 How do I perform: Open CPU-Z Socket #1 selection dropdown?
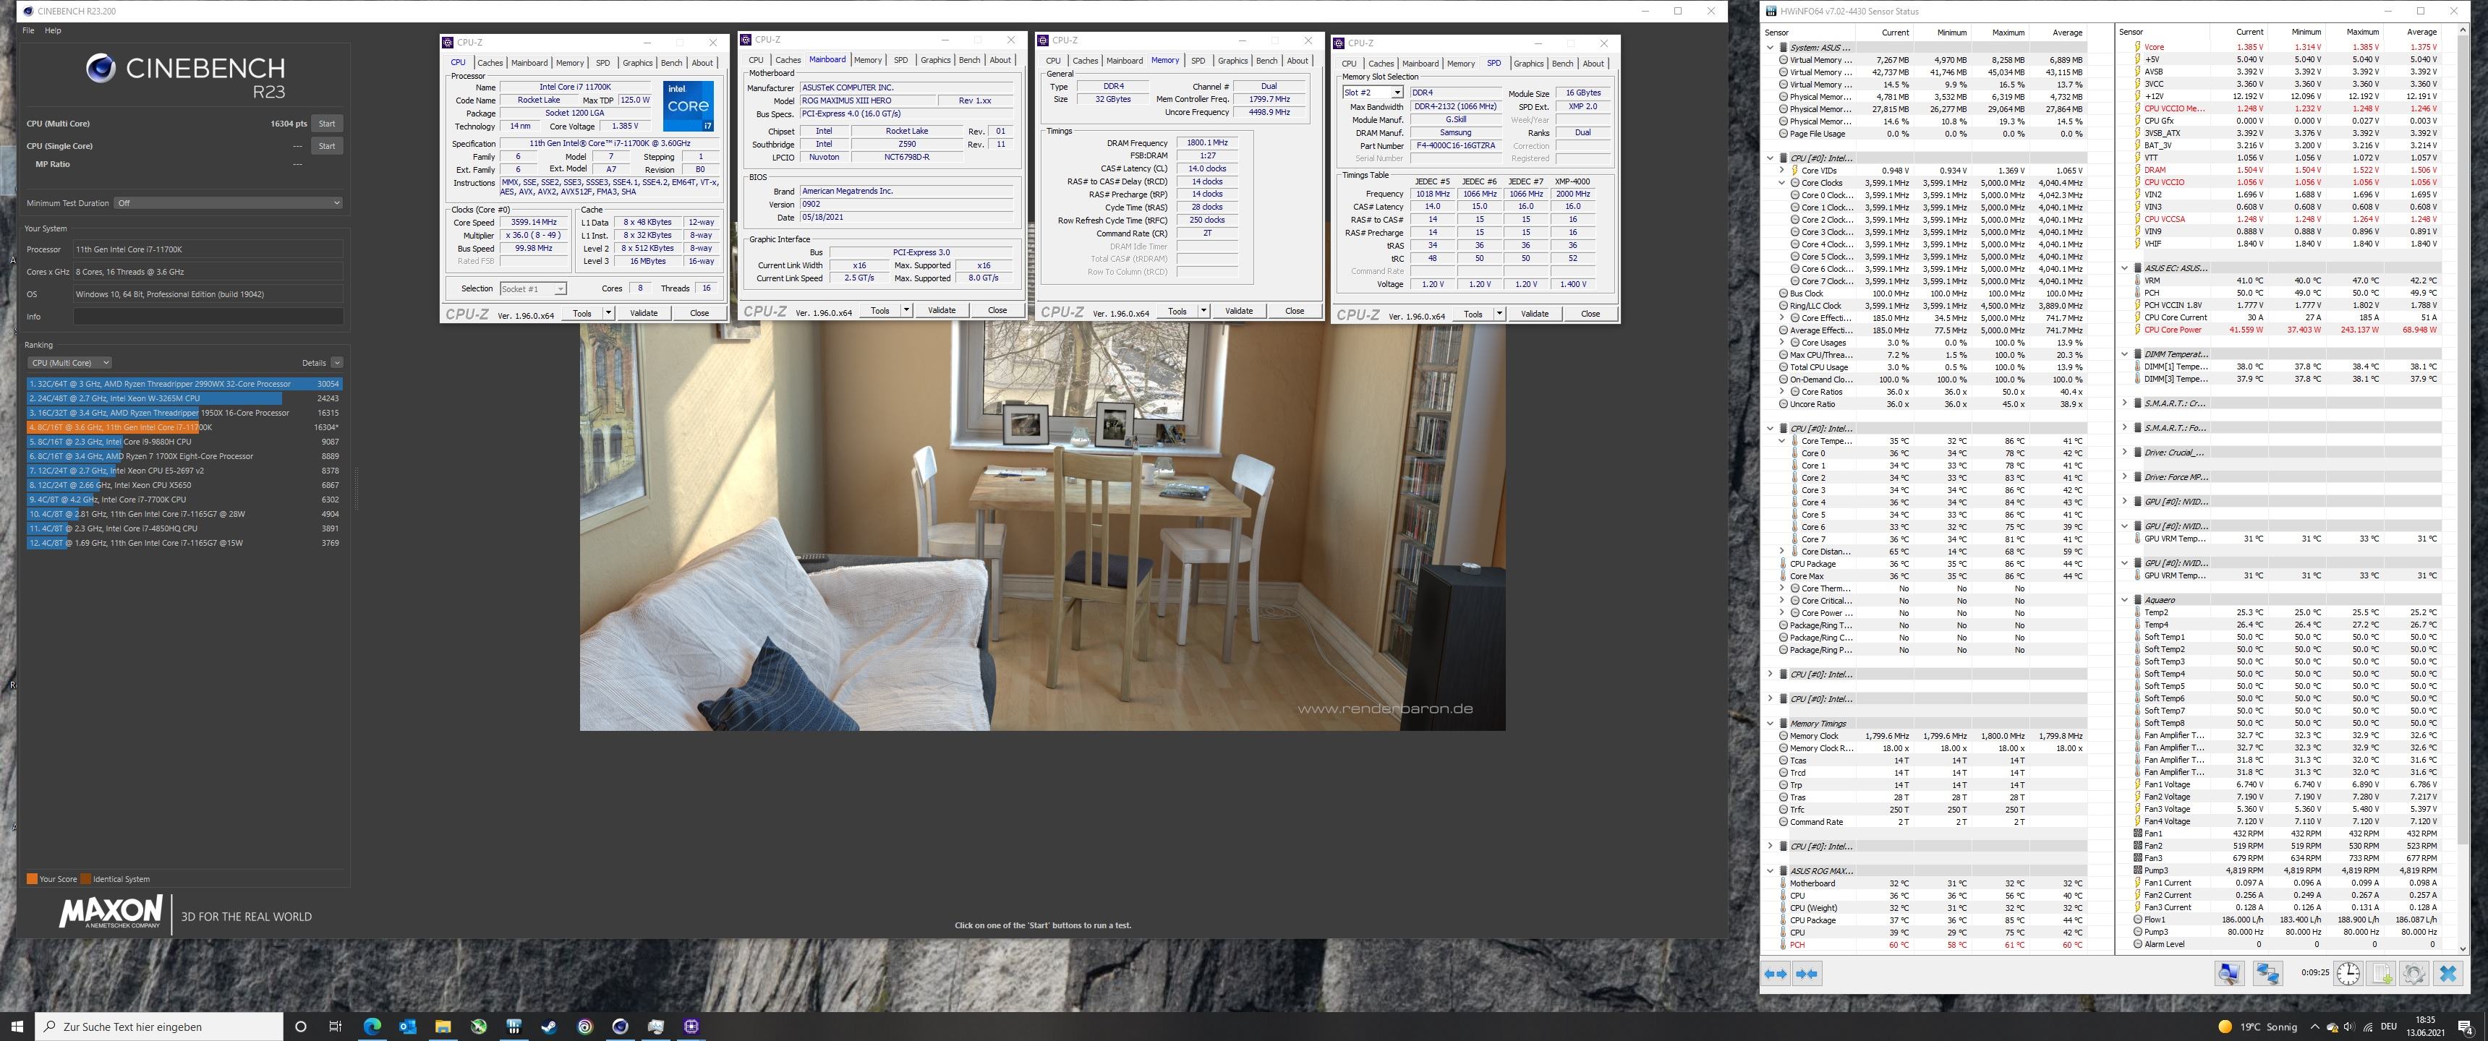point(533,288)
